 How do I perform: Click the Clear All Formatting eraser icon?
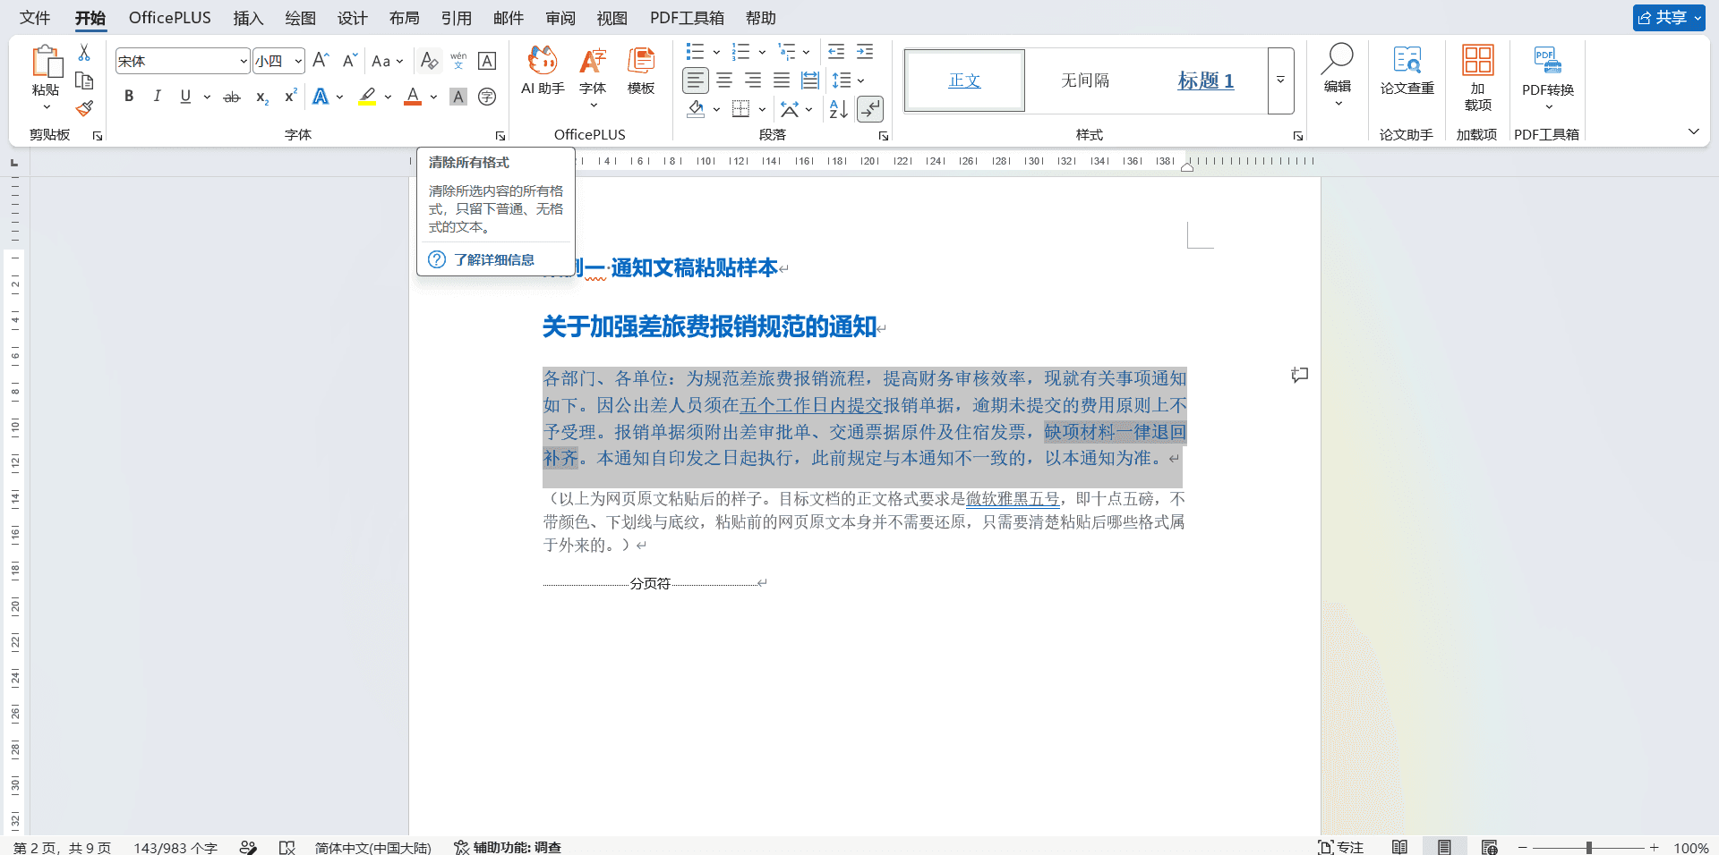point(430,61)
